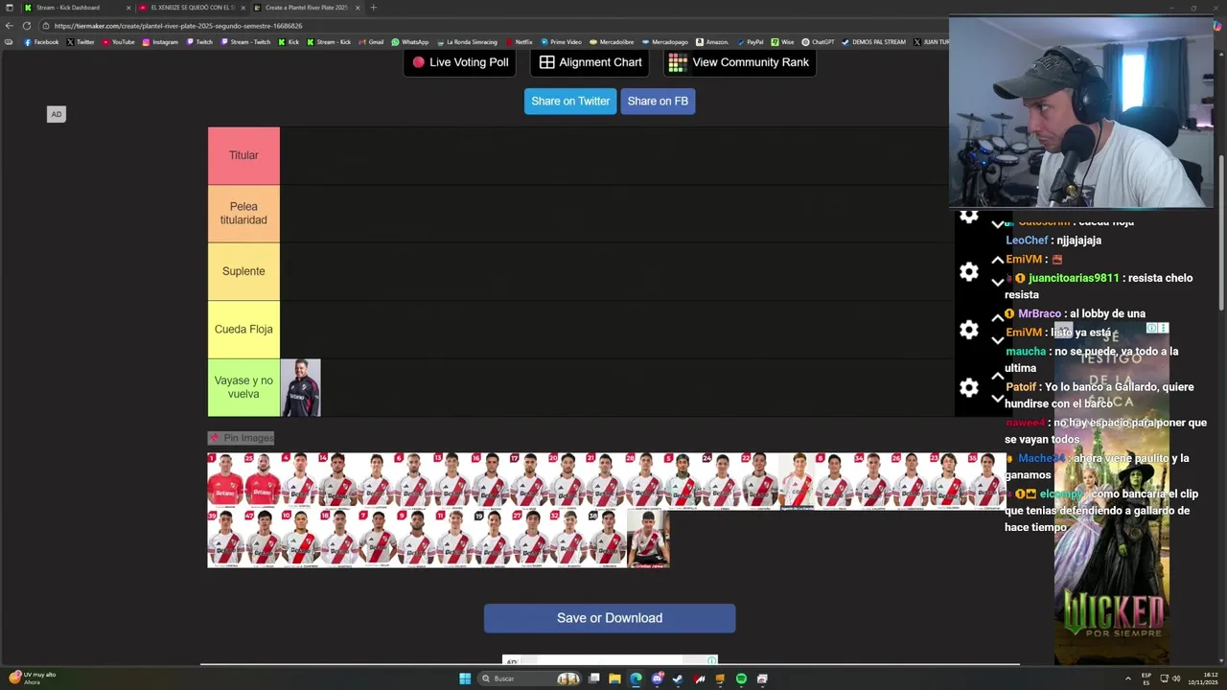Open Live Voting Poll
This screenshot has height=690, width=1227.
click(460, 62)
